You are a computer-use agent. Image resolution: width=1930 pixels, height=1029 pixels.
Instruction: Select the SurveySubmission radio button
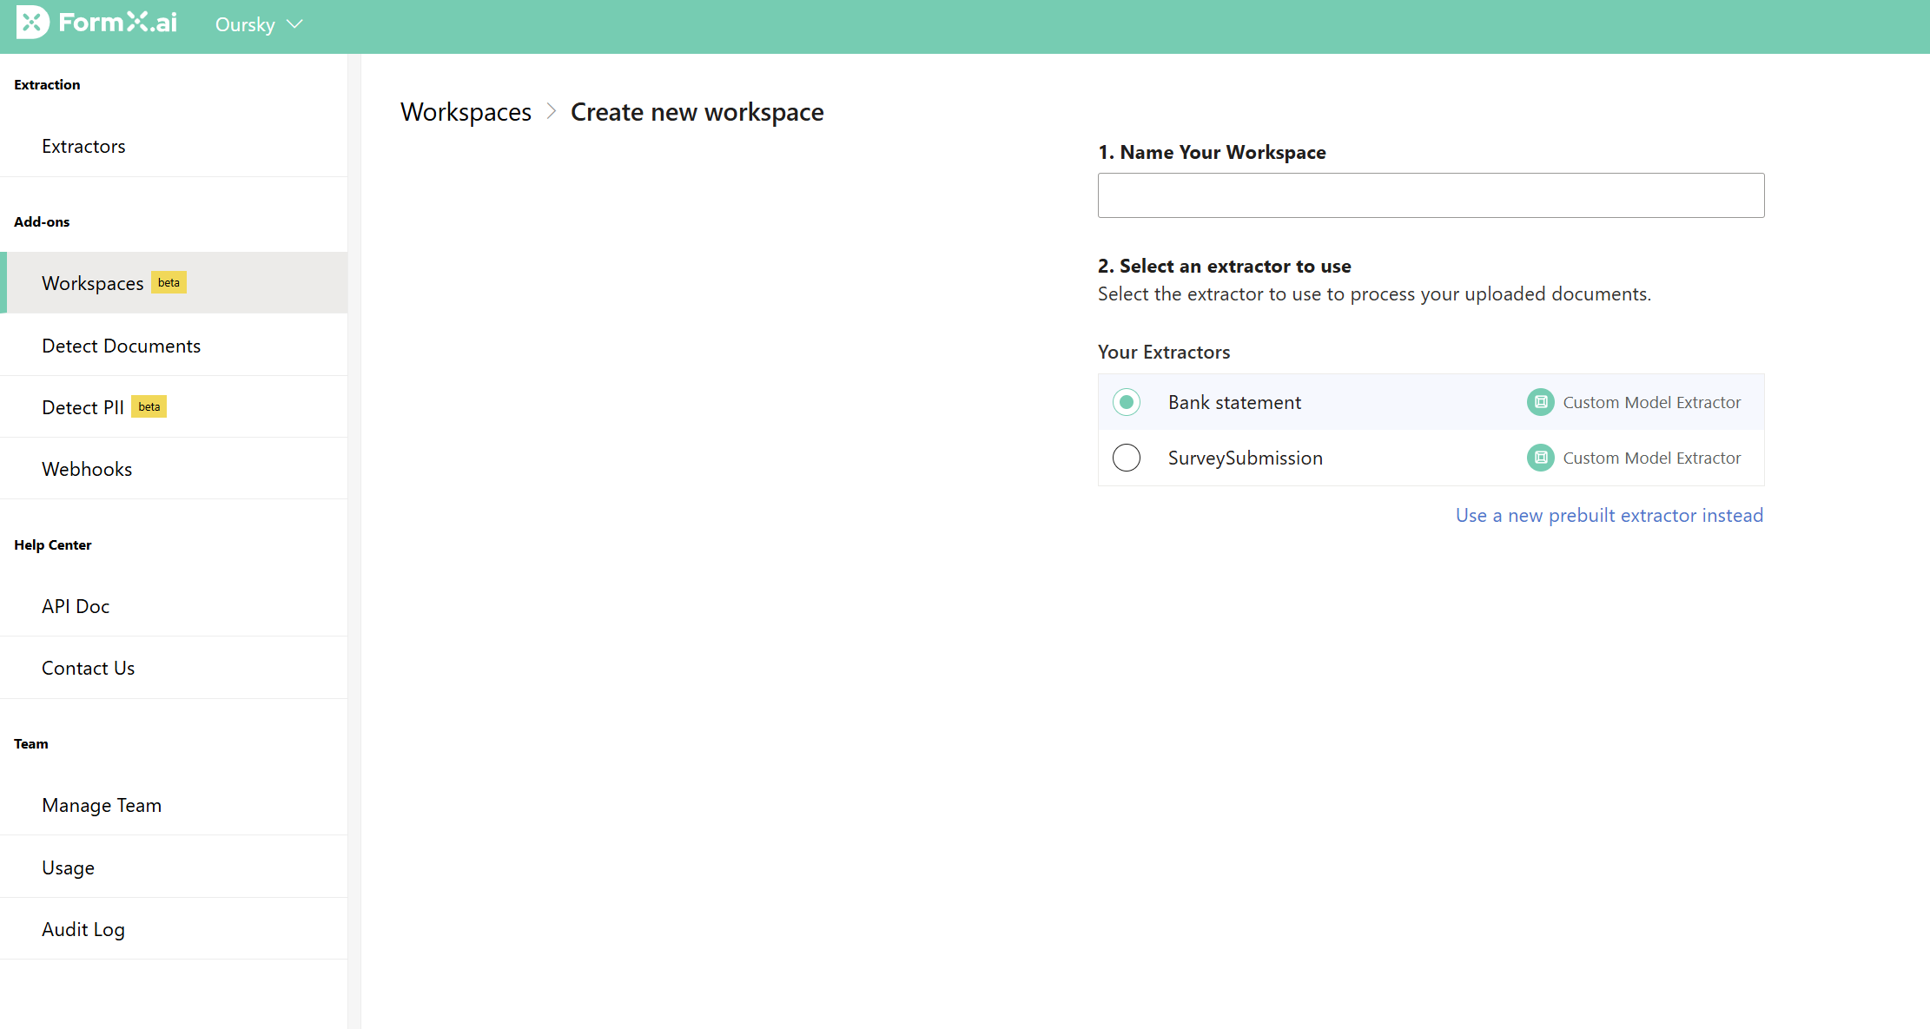(x=1127, y=458)
